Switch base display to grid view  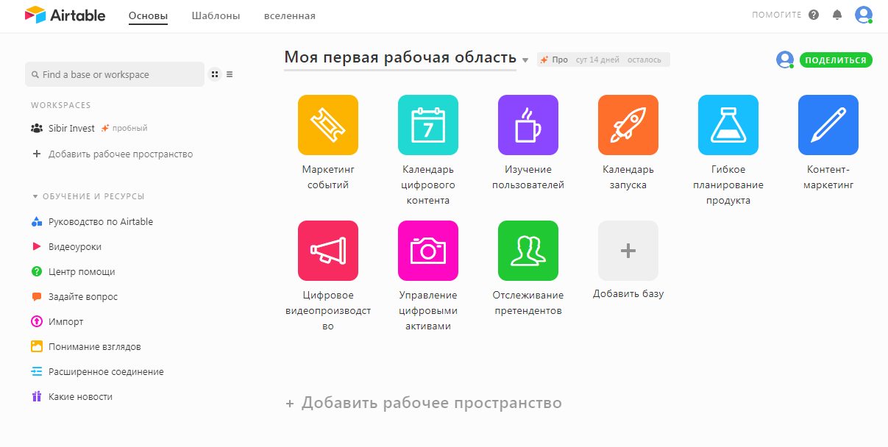point(214,74)
